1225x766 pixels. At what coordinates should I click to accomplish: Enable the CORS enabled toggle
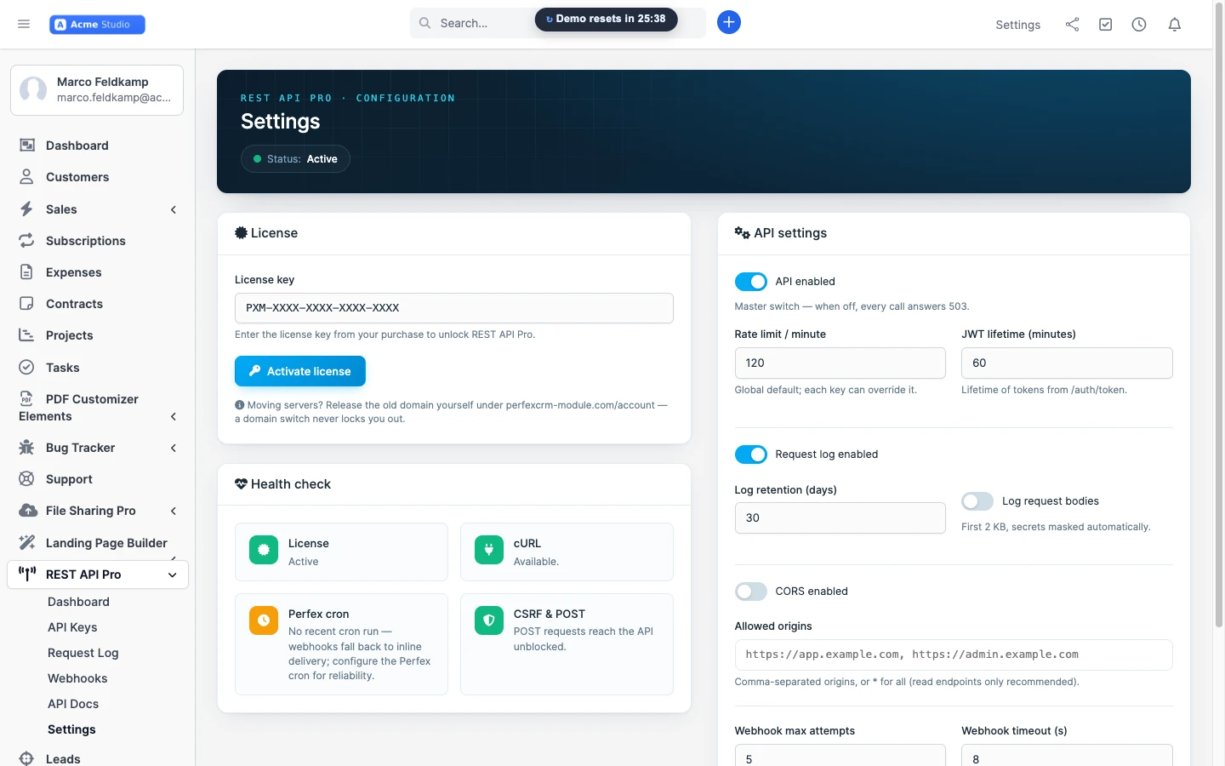pyautogui.click(x=751, y=592)
